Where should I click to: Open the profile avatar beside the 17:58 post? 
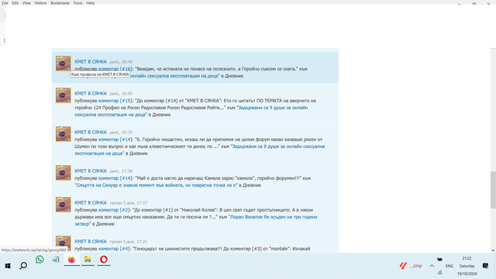point(64,173)
